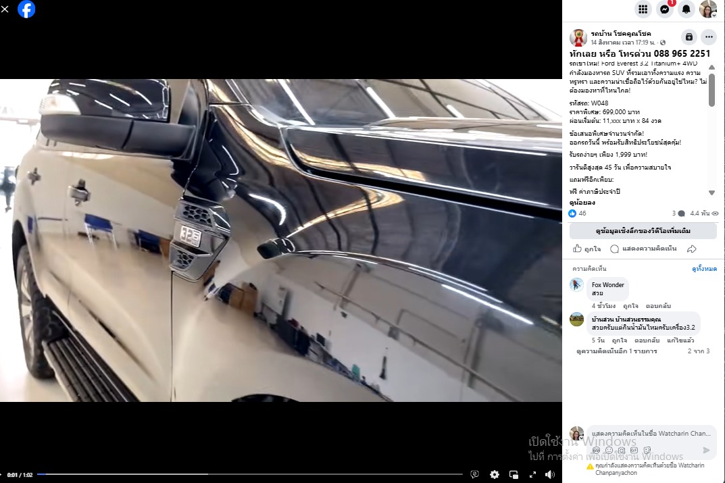725x483 pixels.
Task: Open the emoji picker in the comment box
Action: coord(609,450)
